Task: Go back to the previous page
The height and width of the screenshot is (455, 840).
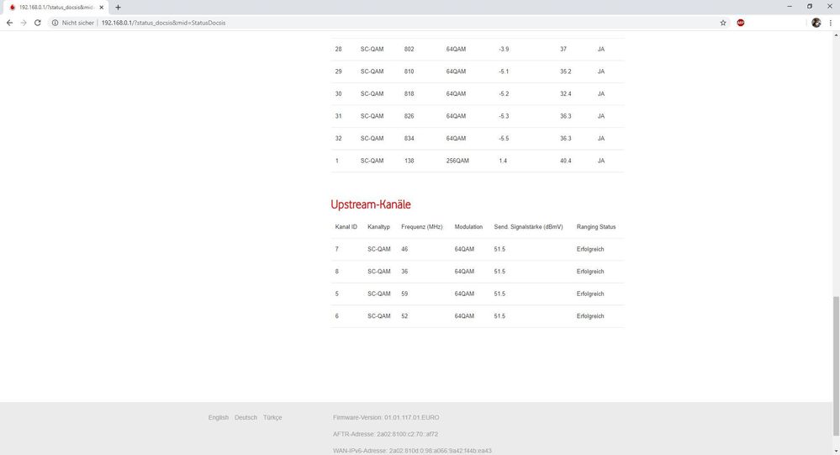Action: pos(9,23)
